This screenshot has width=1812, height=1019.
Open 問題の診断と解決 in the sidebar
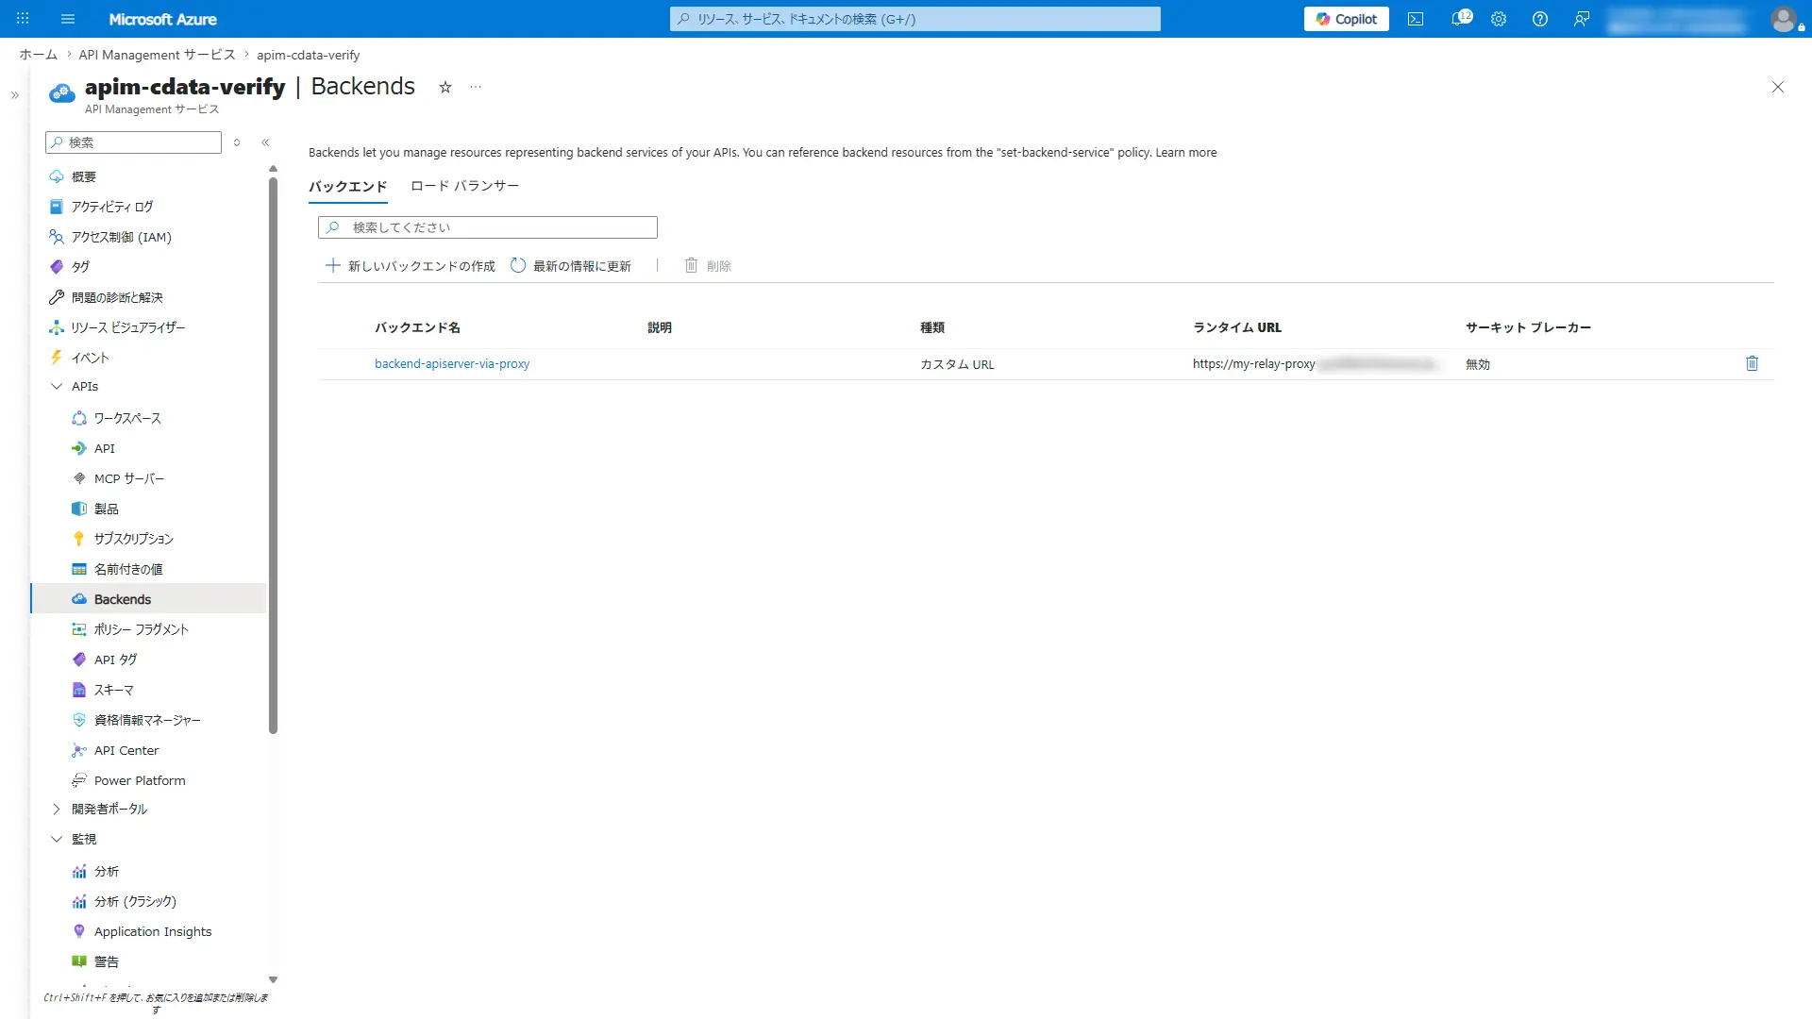[x=117, y=297]
